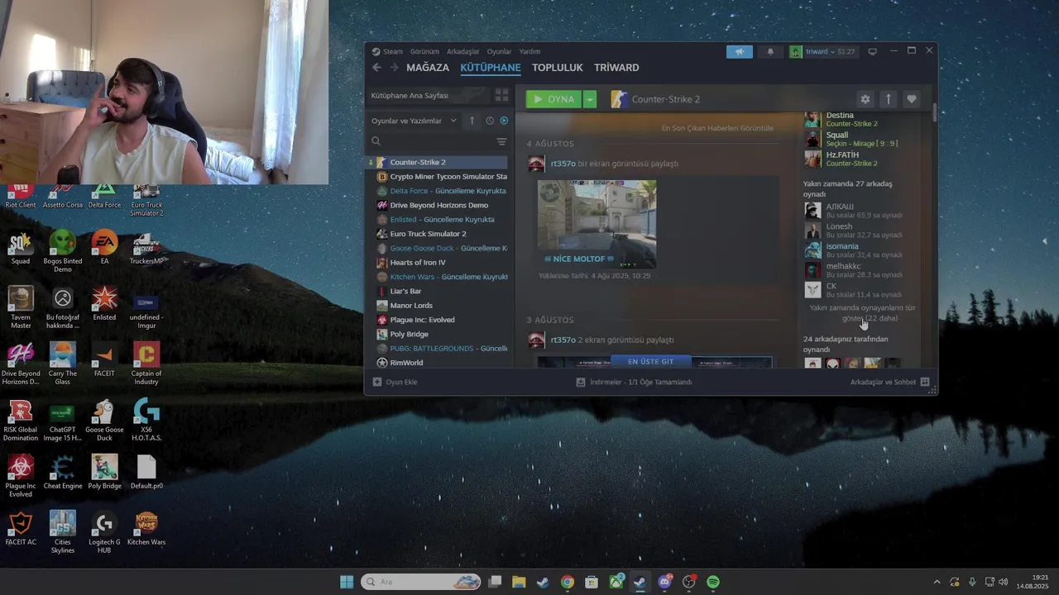Open friend Destina's entry
1059x595 pixels.
tap(860, 119)
